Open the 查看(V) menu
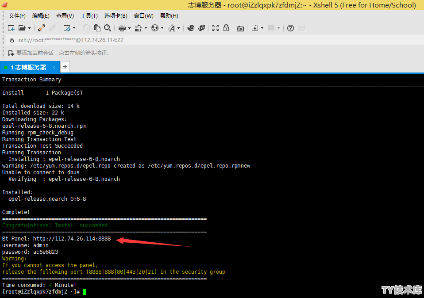The height and width of the screenshot is (298, 424). [x=65, y=15]
